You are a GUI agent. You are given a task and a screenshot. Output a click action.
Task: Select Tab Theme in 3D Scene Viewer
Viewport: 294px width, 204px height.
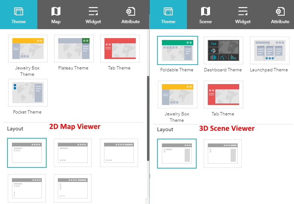pyautogui.click(x=223, y=95)
